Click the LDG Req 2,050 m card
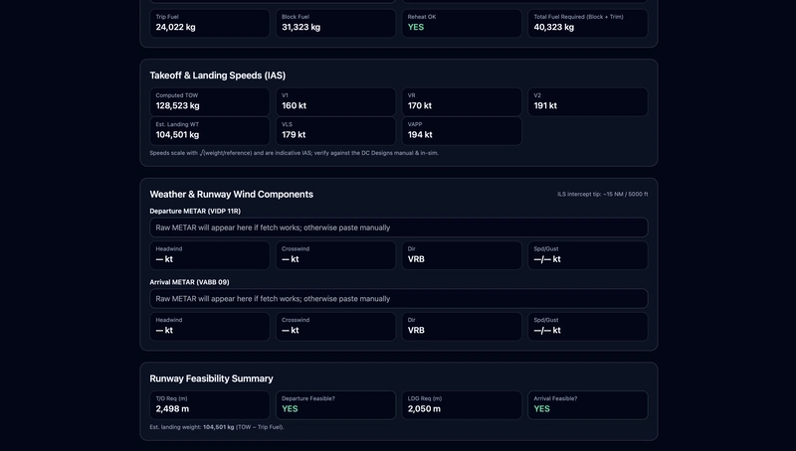 click(462, 404)
